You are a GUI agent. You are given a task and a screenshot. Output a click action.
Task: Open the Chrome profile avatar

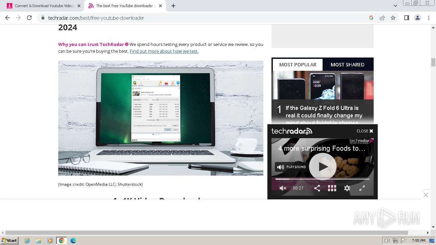pyautogui.click(x=418, y=18)
